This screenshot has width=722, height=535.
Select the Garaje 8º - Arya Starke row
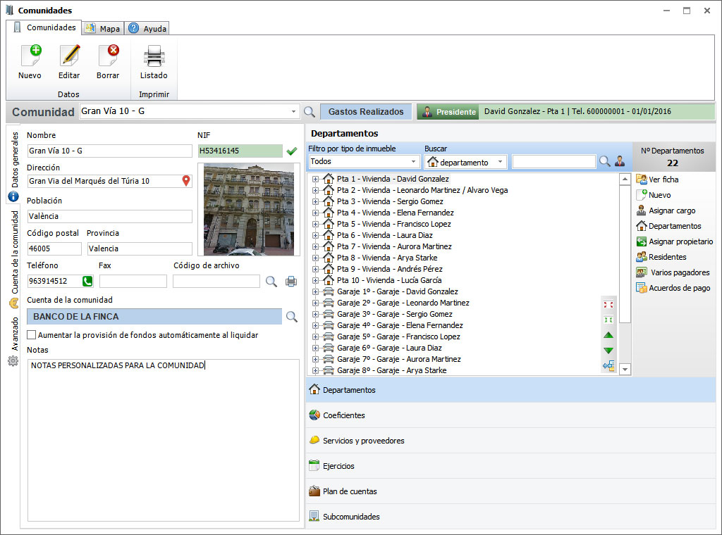[x=391, y=370]
